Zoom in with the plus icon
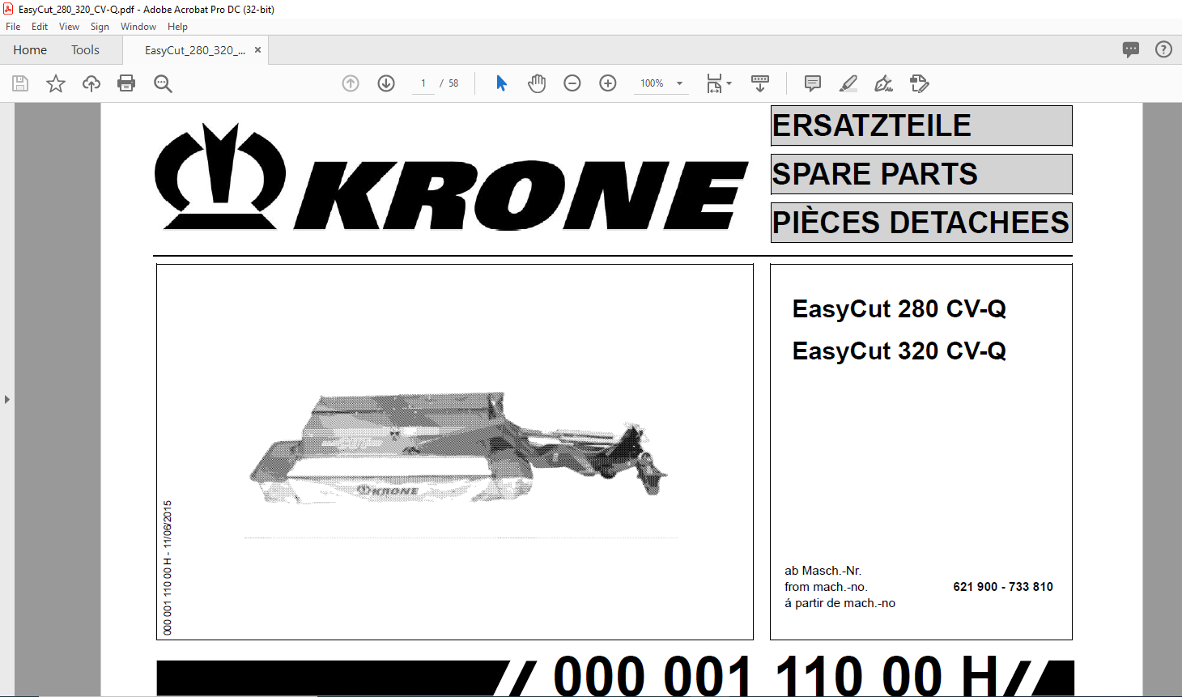This screenshot has width=1182, height=697. (608, 83)
